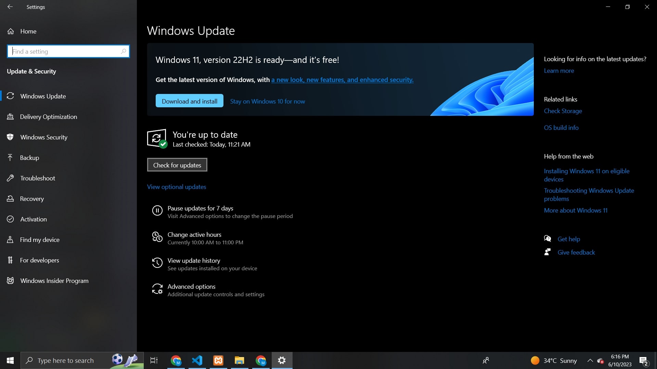Click the Get help chat icon
Image resolution: width=657 pixels, height=369 pixels.
click(547, 239)
